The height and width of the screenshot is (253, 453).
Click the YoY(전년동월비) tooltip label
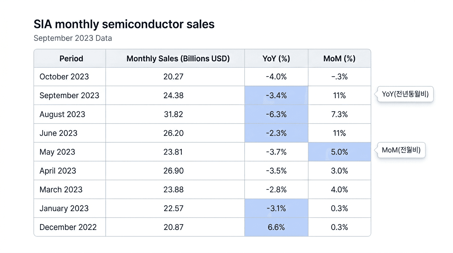pyautogui.click(x=405, y=94)
